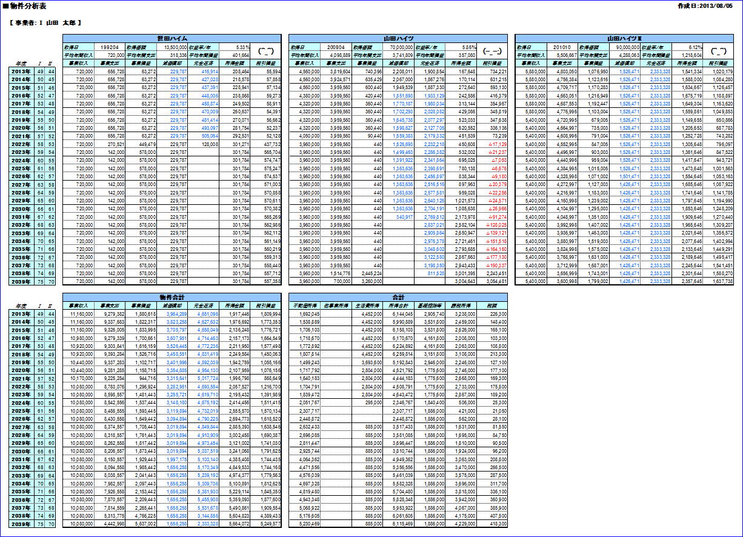This screenshot has height=537, width=743.
Task: Click acquisition date value 201010
Action: click(x=562, y=47)
